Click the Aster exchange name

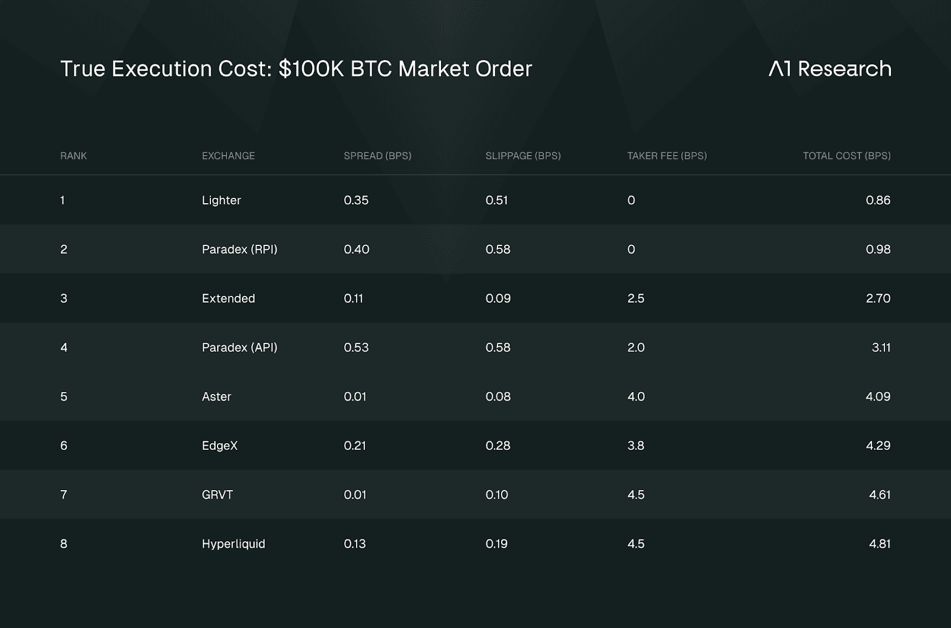tap(216, 396)
